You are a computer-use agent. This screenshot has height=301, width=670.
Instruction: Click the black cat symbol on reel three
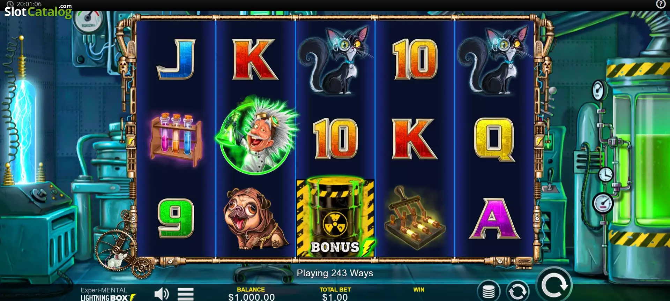[334, 60]
